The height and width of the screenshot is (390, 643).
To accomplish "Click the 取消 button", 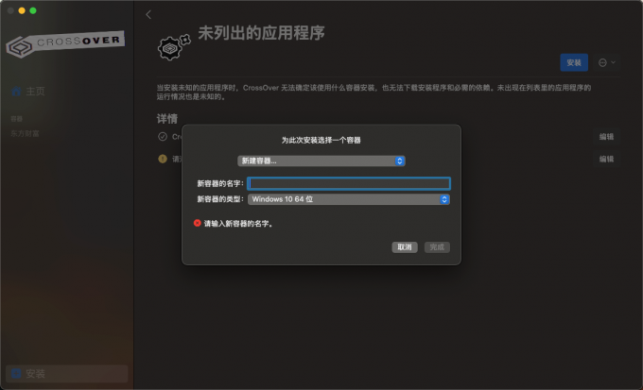I will [x=405, y=247].
